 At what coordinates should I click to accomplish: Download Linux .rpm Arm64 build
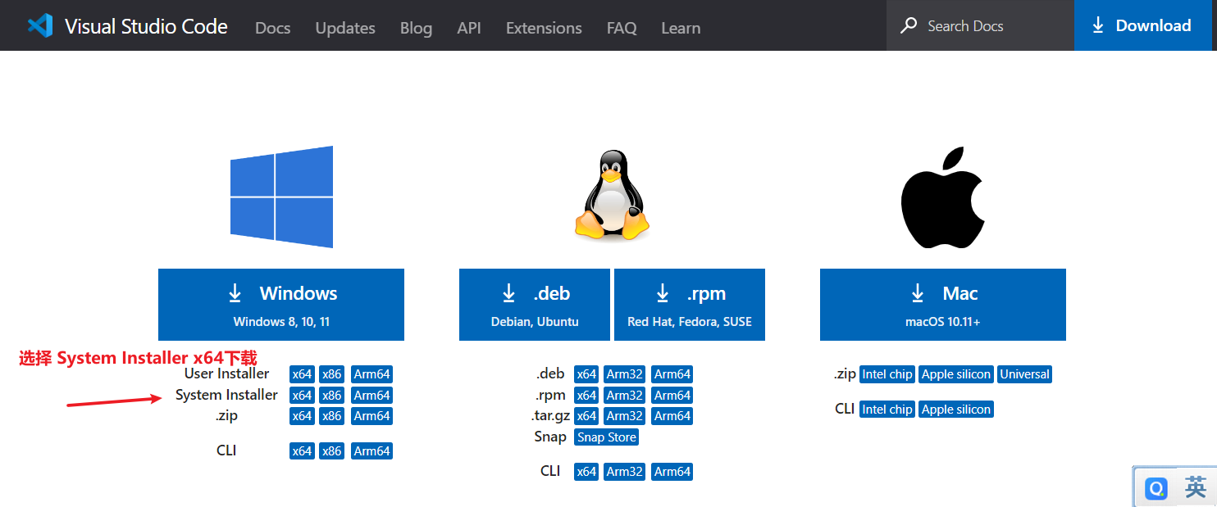672,396
